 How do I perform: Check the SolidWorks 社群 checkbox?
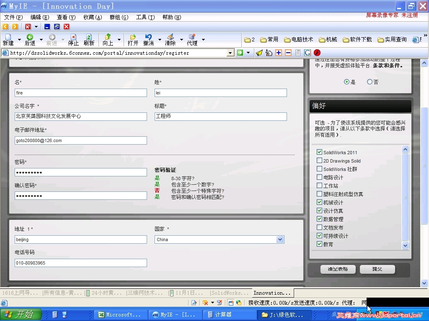pos(319,169)
